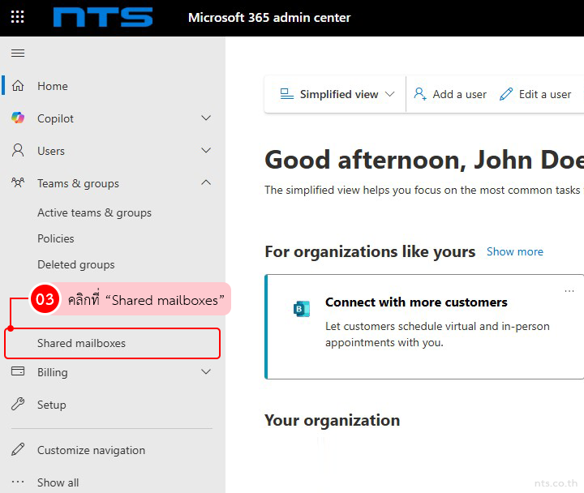Screen dimensions: 584x493
Task: Click the Bookings icon in the card
Action: [x=302, y=309]
